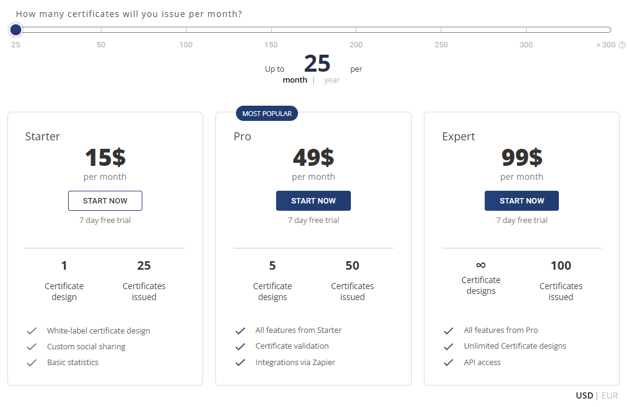Click checkmark beside Integrations via Zapier

point(240,362)
